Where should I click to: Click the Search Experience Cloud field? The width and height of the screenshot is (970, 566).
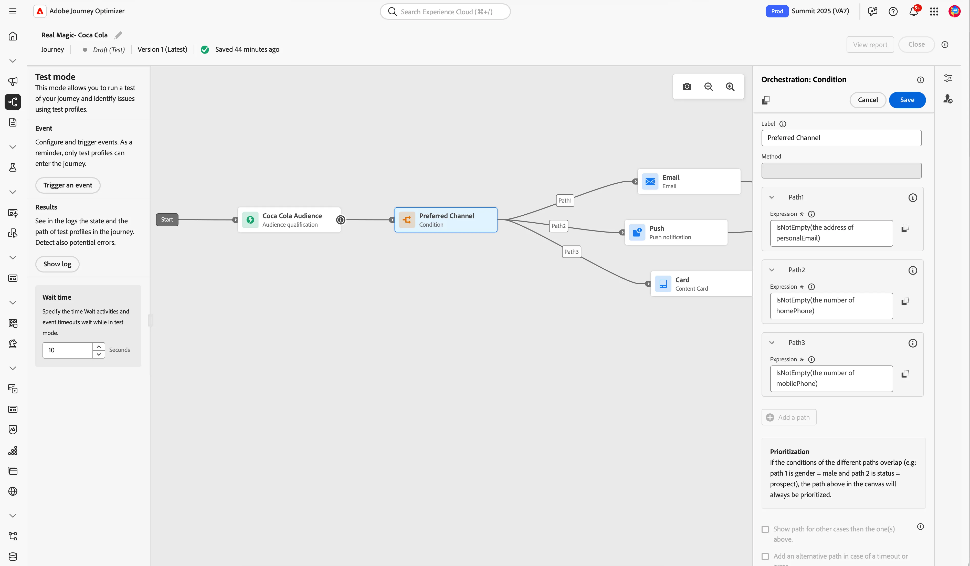(445, 12)
